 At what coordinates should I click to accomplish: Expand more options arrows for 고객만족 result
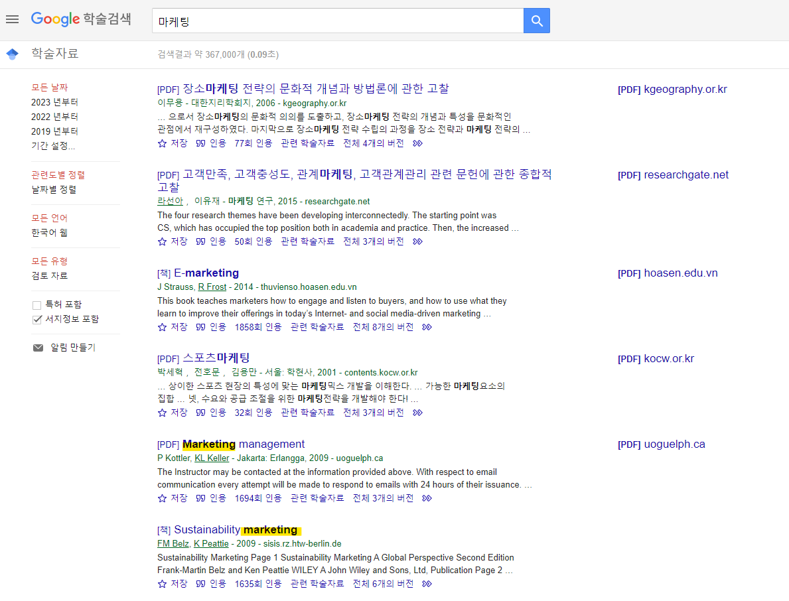[x=417, y=241]
